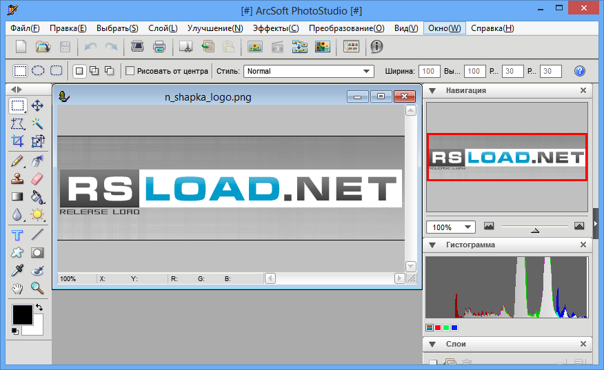Collapse the Навигация panel triangle
604x370 pixels.
[432, 91]
